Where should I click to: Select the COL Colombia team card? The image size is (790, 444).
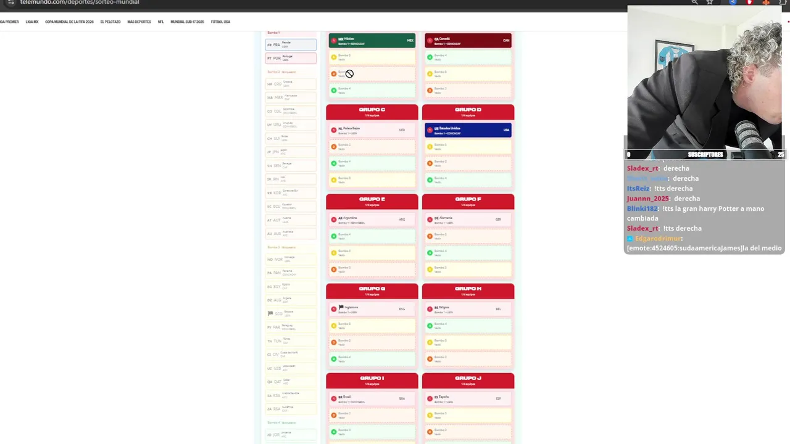(291, 111)
